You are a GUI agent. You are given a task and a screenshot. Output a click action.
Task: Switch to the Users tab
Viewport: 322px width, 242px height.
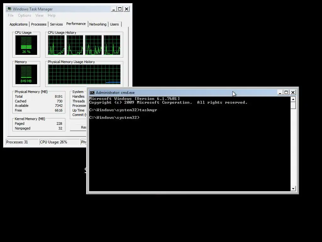coord(114,24)
